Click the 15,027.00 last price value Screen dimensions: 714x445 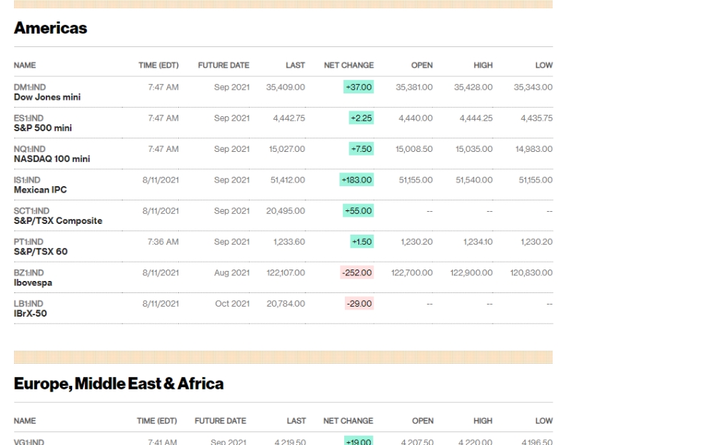[287, 149]
